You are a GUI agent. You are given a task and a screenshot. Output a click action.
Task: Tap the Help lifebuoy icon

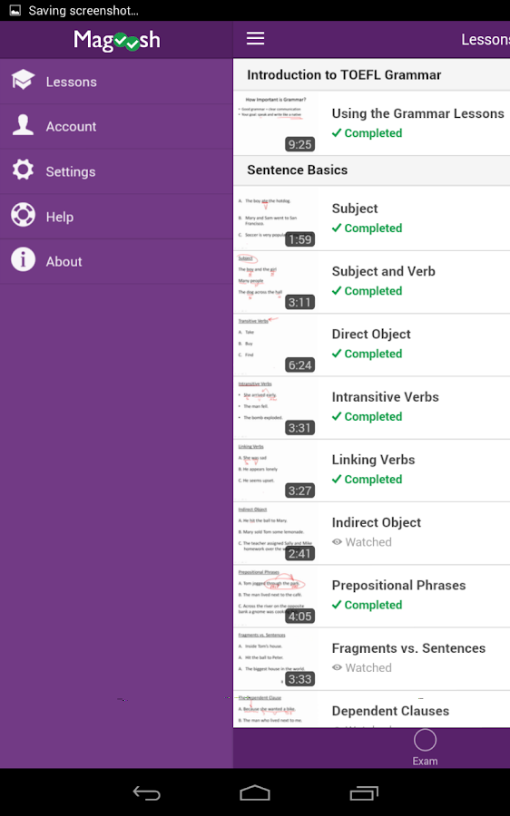[23, 215]
